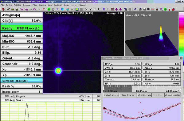Select the Xc centroid toolbar button

click(x=22, y=9)
